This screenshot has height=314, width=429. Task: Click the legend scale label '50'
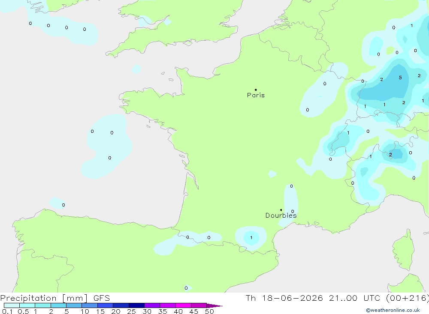pyautogui.click(x=210, y=311)
